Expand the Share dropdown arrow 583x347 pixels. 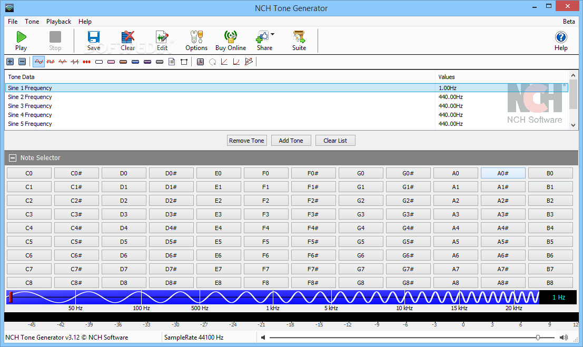pos(272,34)
